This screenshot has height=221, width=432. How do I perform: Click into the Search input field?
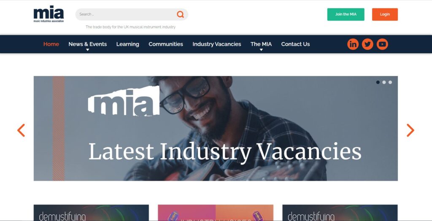click(x=127, y=14)
